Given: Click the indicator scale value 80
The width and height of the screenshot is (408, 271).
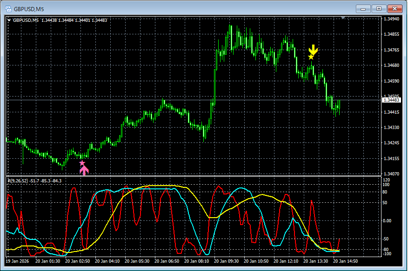Looking at the screenshot, I should [x=385, y=192].
